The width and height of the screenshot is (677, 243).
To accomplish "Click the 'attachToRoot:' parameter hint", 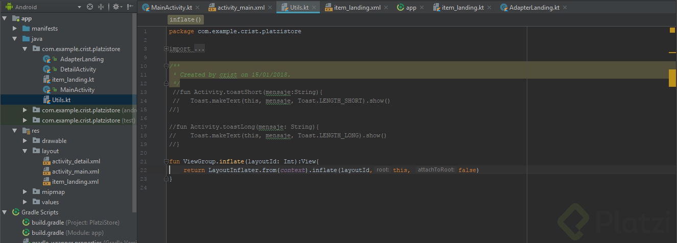I will pos(436,170).
